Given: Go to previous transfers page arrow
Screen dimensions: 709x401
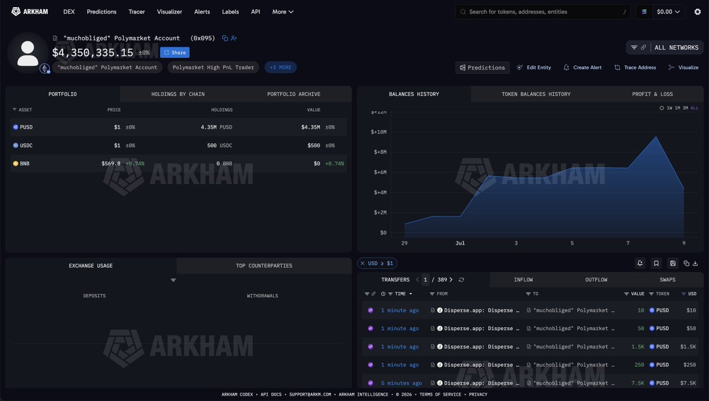Looking at the screenshot, I should pyautogui.click(x=417, y=280).
